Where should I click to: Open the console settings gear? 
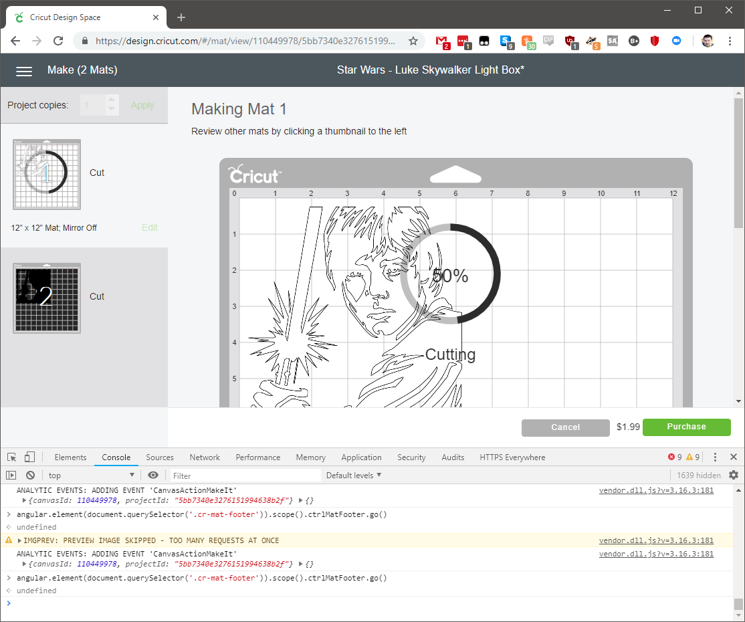pyautogui.click(x=734, y=476)
